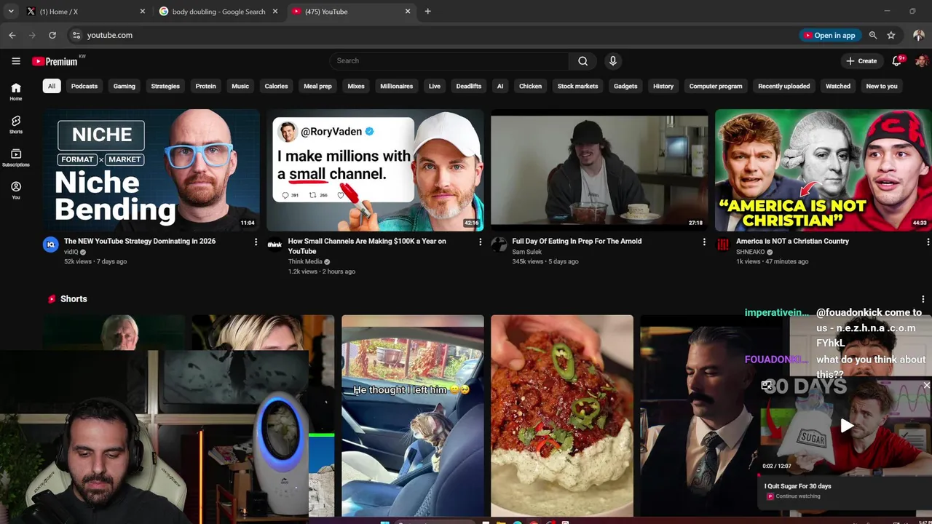Close the miniplayer with X
The width and height of the screenshot is (932, 524).
pyautogui.click(x=926, y=385)
